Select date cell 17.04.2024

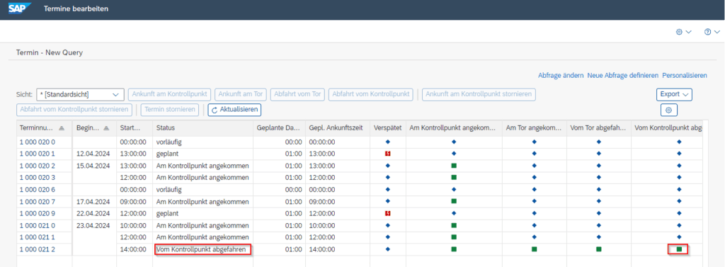(94, 201)
